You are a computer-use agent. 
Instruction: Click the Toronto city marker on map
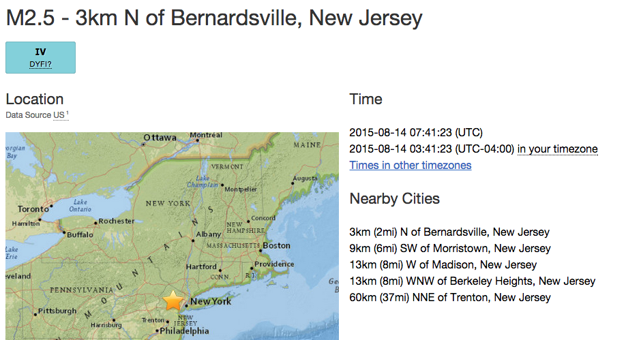(x=50, y=206)
